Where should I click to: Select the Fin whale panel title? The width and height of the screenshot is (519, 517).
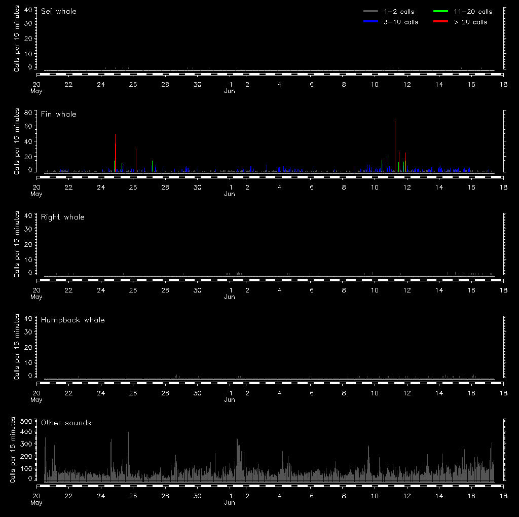(59, 114)
